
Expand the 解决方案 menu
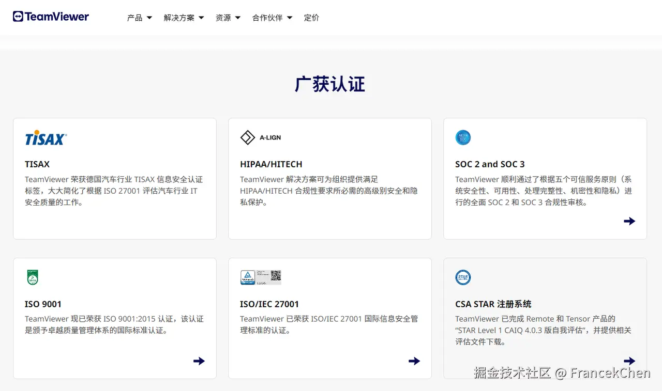click(184, 18)
